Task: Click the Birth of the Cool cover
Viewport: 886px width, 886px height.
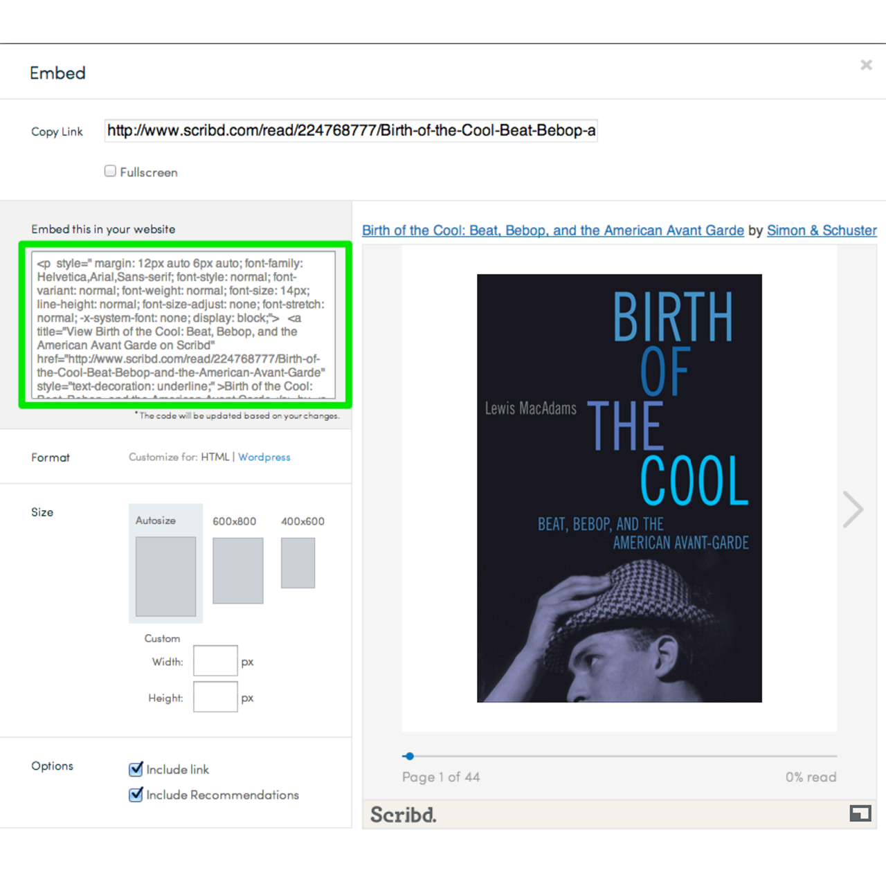Action: click(x=618, y=487)
